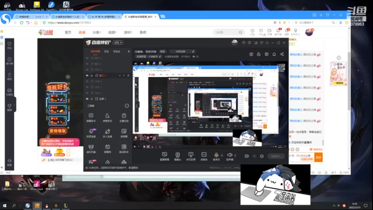Click the start streaming button
The image size is (373, 210).
pos(276,156)
